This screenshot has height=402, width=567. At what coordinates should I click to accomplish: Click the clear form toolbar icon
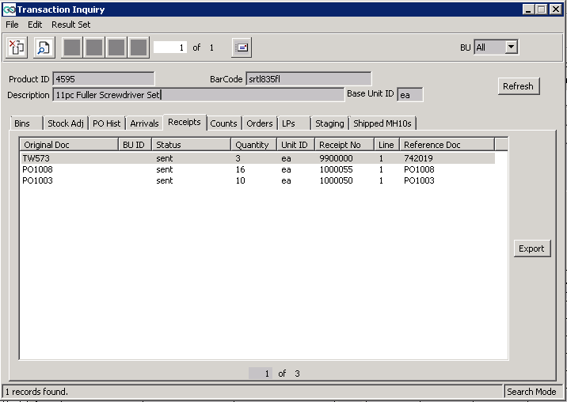coord(17,47)
